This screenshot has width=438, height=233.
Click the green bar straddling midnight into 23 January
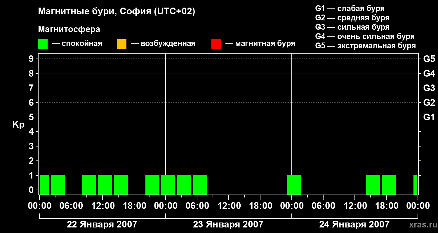168,185
